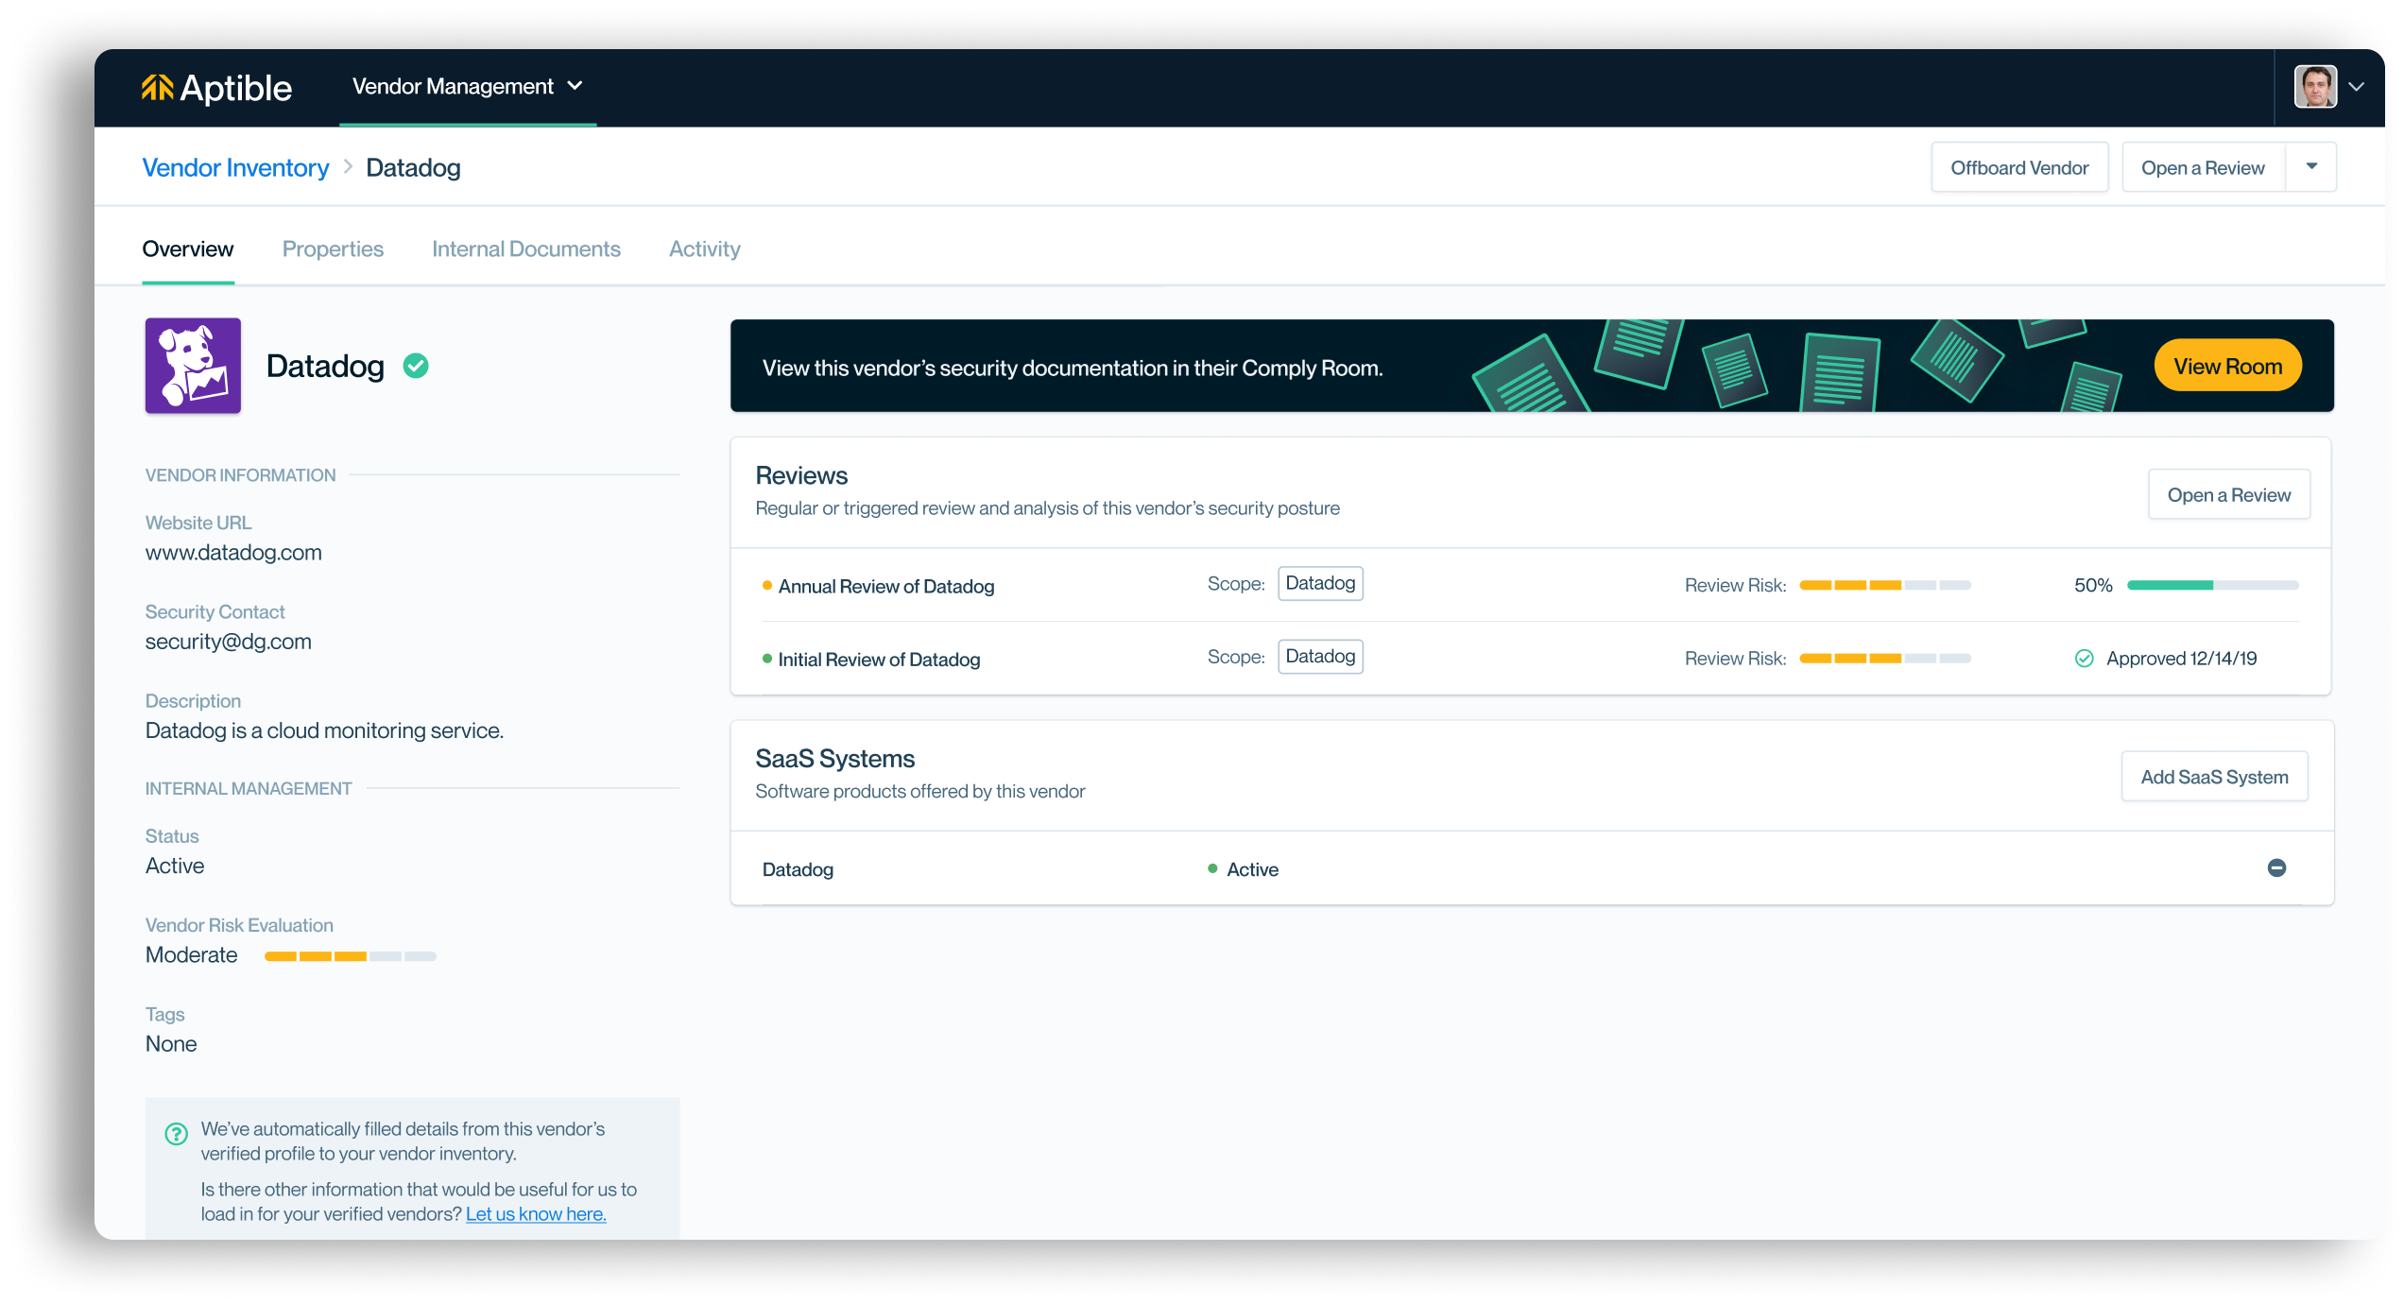Open Initial Review of Datadog
The image size is (2404, 1304).
[879, 660]
